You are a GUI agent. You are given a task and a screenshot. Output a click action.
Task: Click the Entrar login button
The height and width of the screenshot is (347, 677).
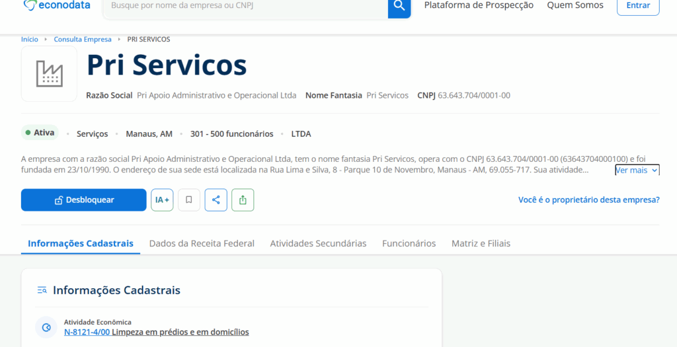[637, 5]
